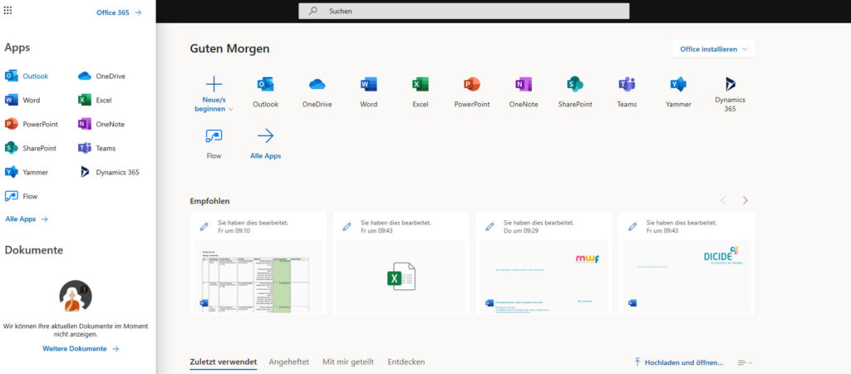This screenshot has width=851, height=374.
Task: Open PowerPoint in the Apps sidebar
Action: (x=32, y=124)
